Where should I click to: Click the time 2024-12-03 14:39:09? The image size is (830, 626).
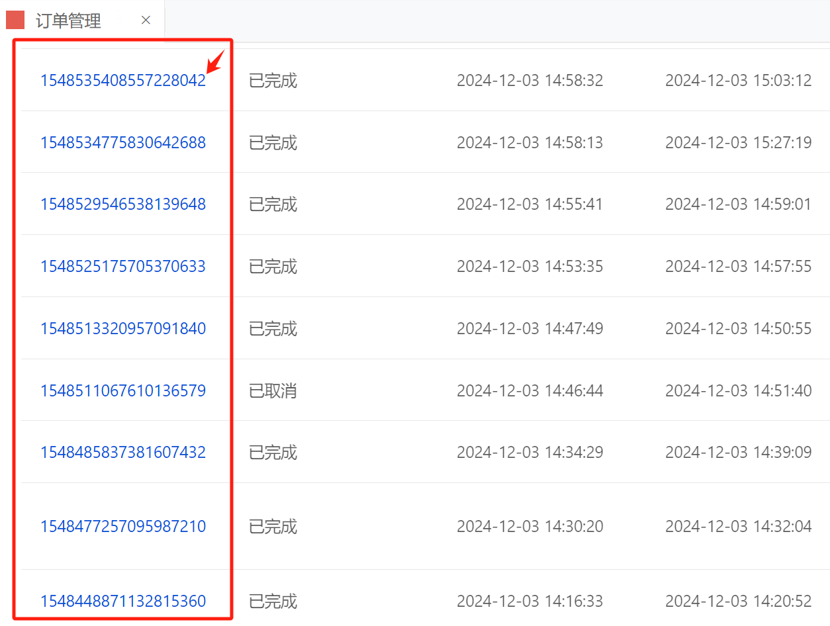pyautogui.click(x=739, y=453)
